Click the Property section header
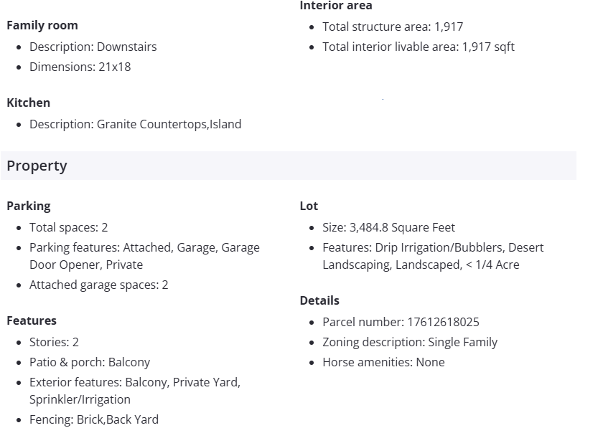603x433 pixels. (37, 166)
